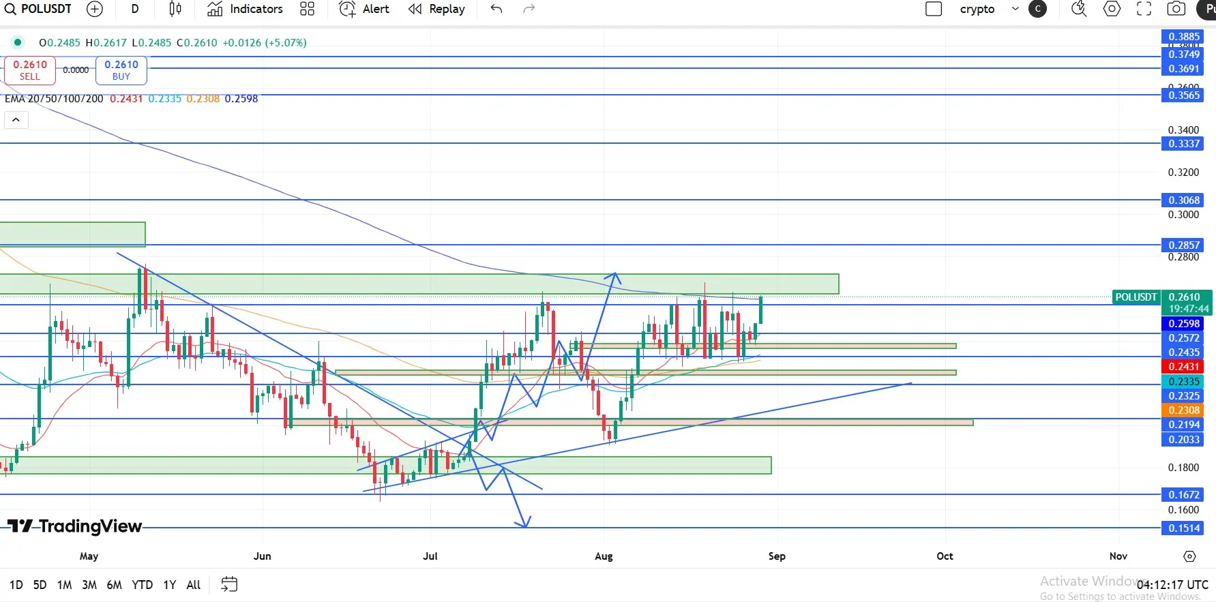Image resolution: width=1216 pixels, height=602 pixels.
Task: Set range to 1D
Action: (16, 585)
